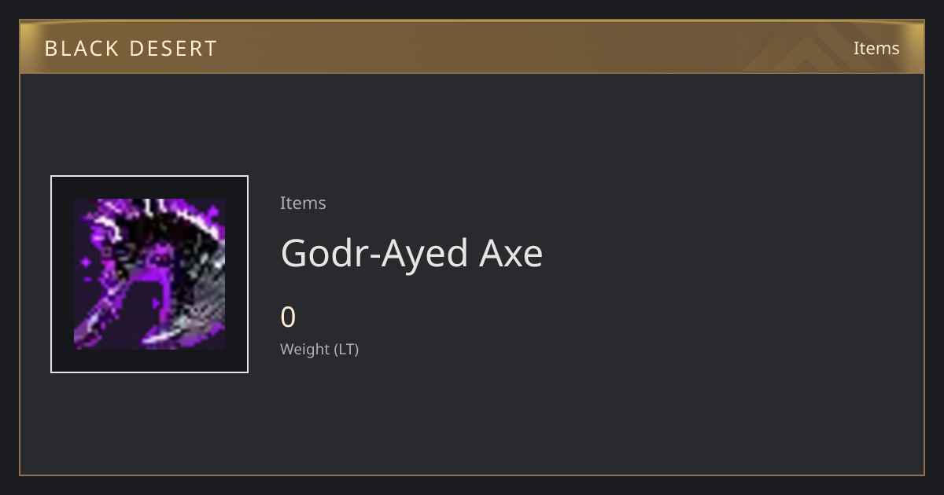Select the Godr-Ayed word in the title
The image size is (944, 495).
coord(374,253)
